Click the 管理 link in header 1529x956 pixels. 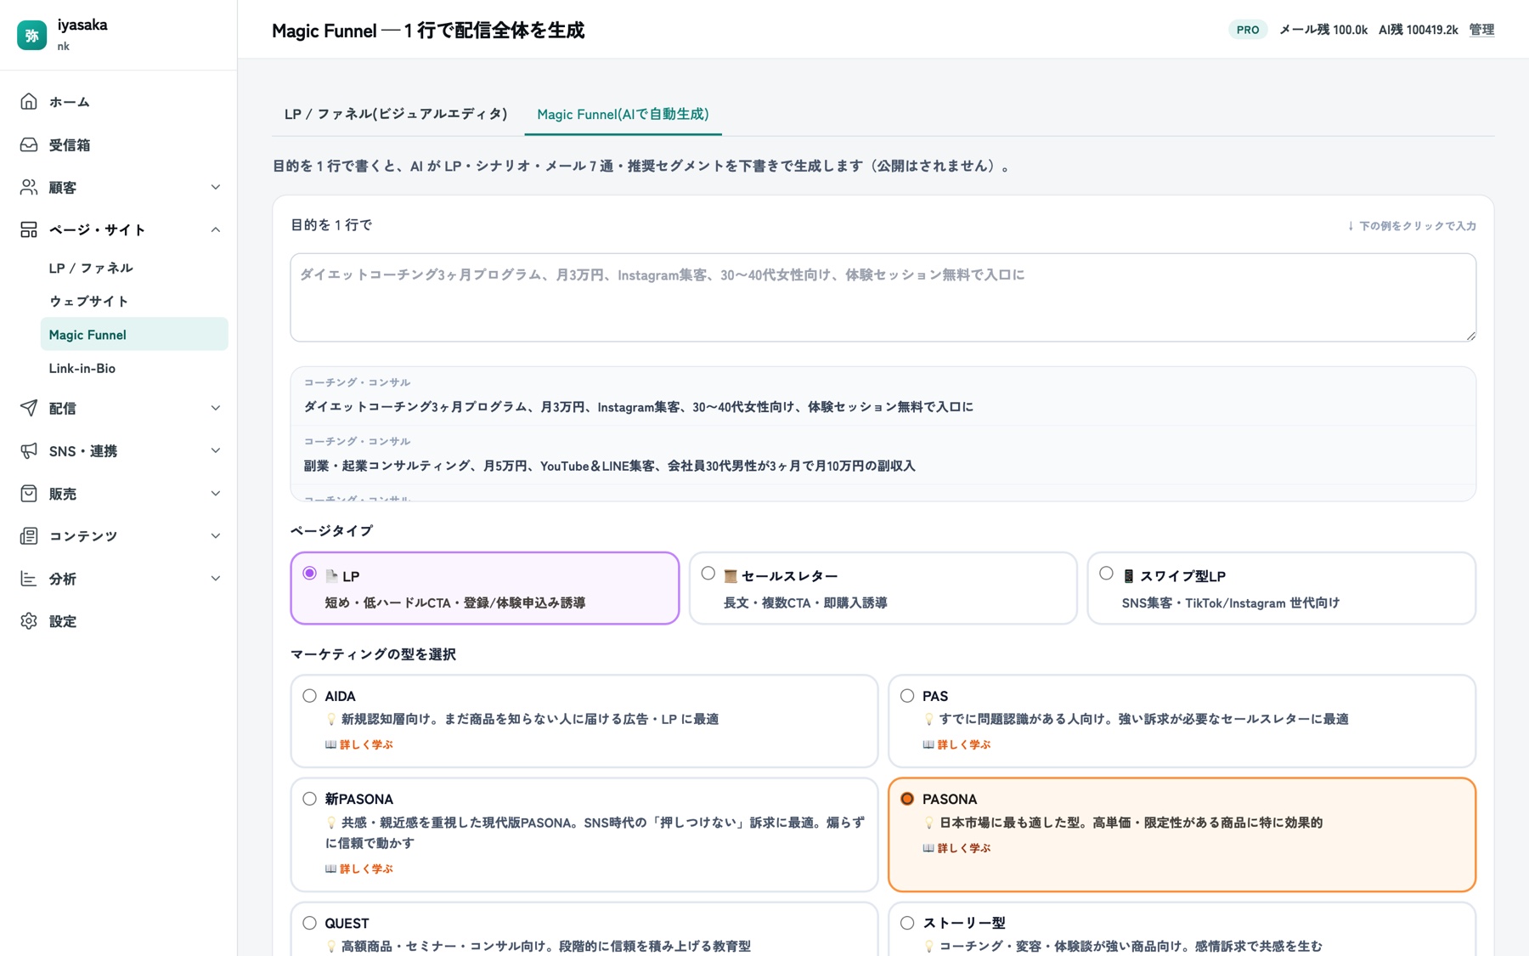point(1481,30)
